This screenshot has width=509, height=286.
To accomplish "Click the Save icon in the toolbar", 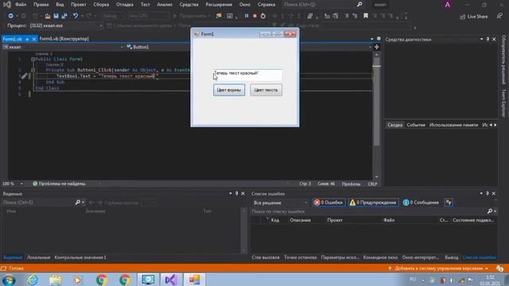I will click(x=56, y=16).
